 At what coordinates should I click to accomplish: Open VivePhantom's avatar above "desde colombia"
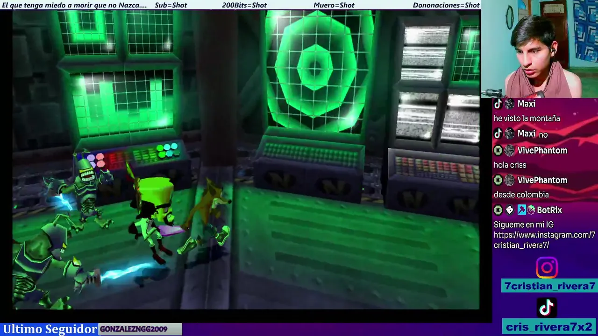click(509, 180)
